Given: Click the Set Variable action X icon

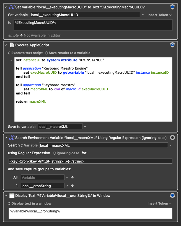Looking at the screenshot, I should (12, 7).
